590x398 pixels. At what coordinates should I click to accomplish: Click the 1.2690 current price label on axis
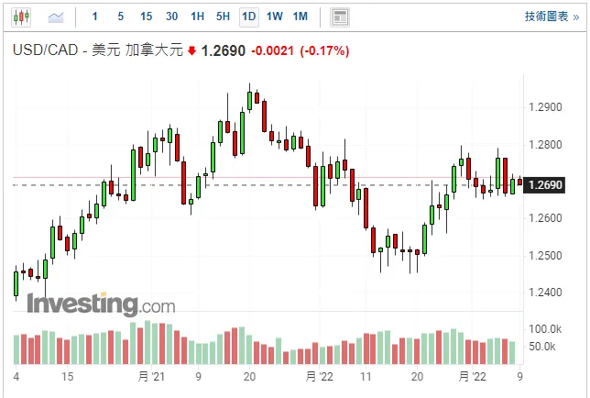[544, 185]
